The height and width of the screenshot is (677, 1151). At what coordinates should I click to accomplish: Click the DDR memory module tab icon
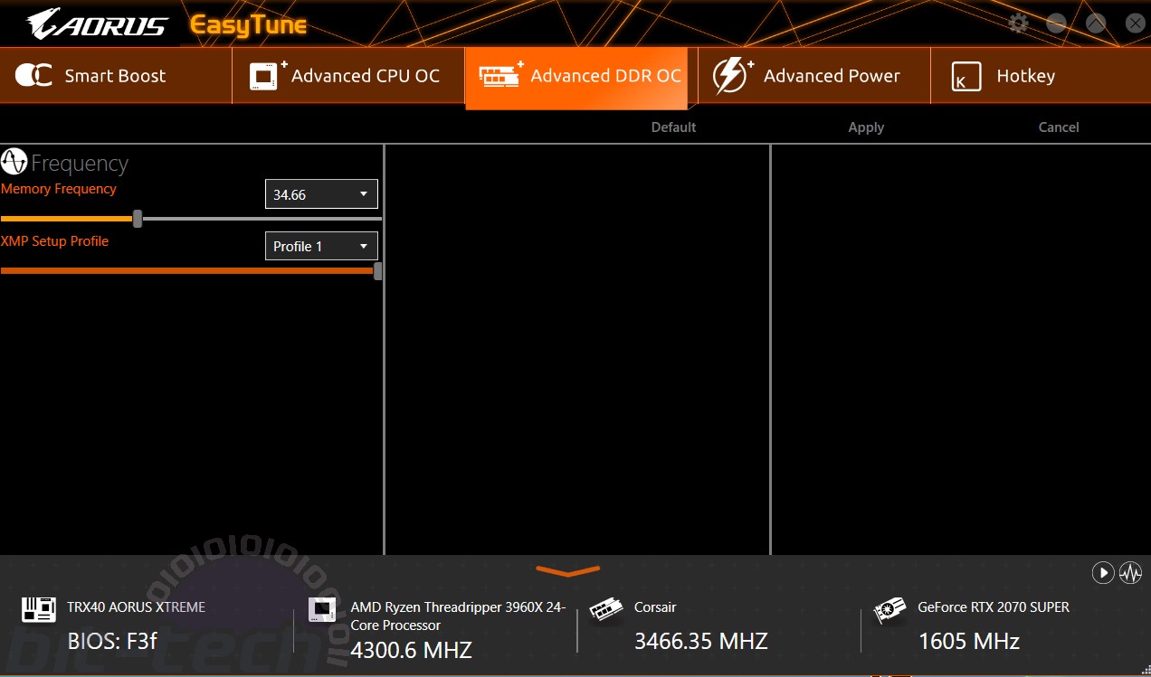pos(500,75)
